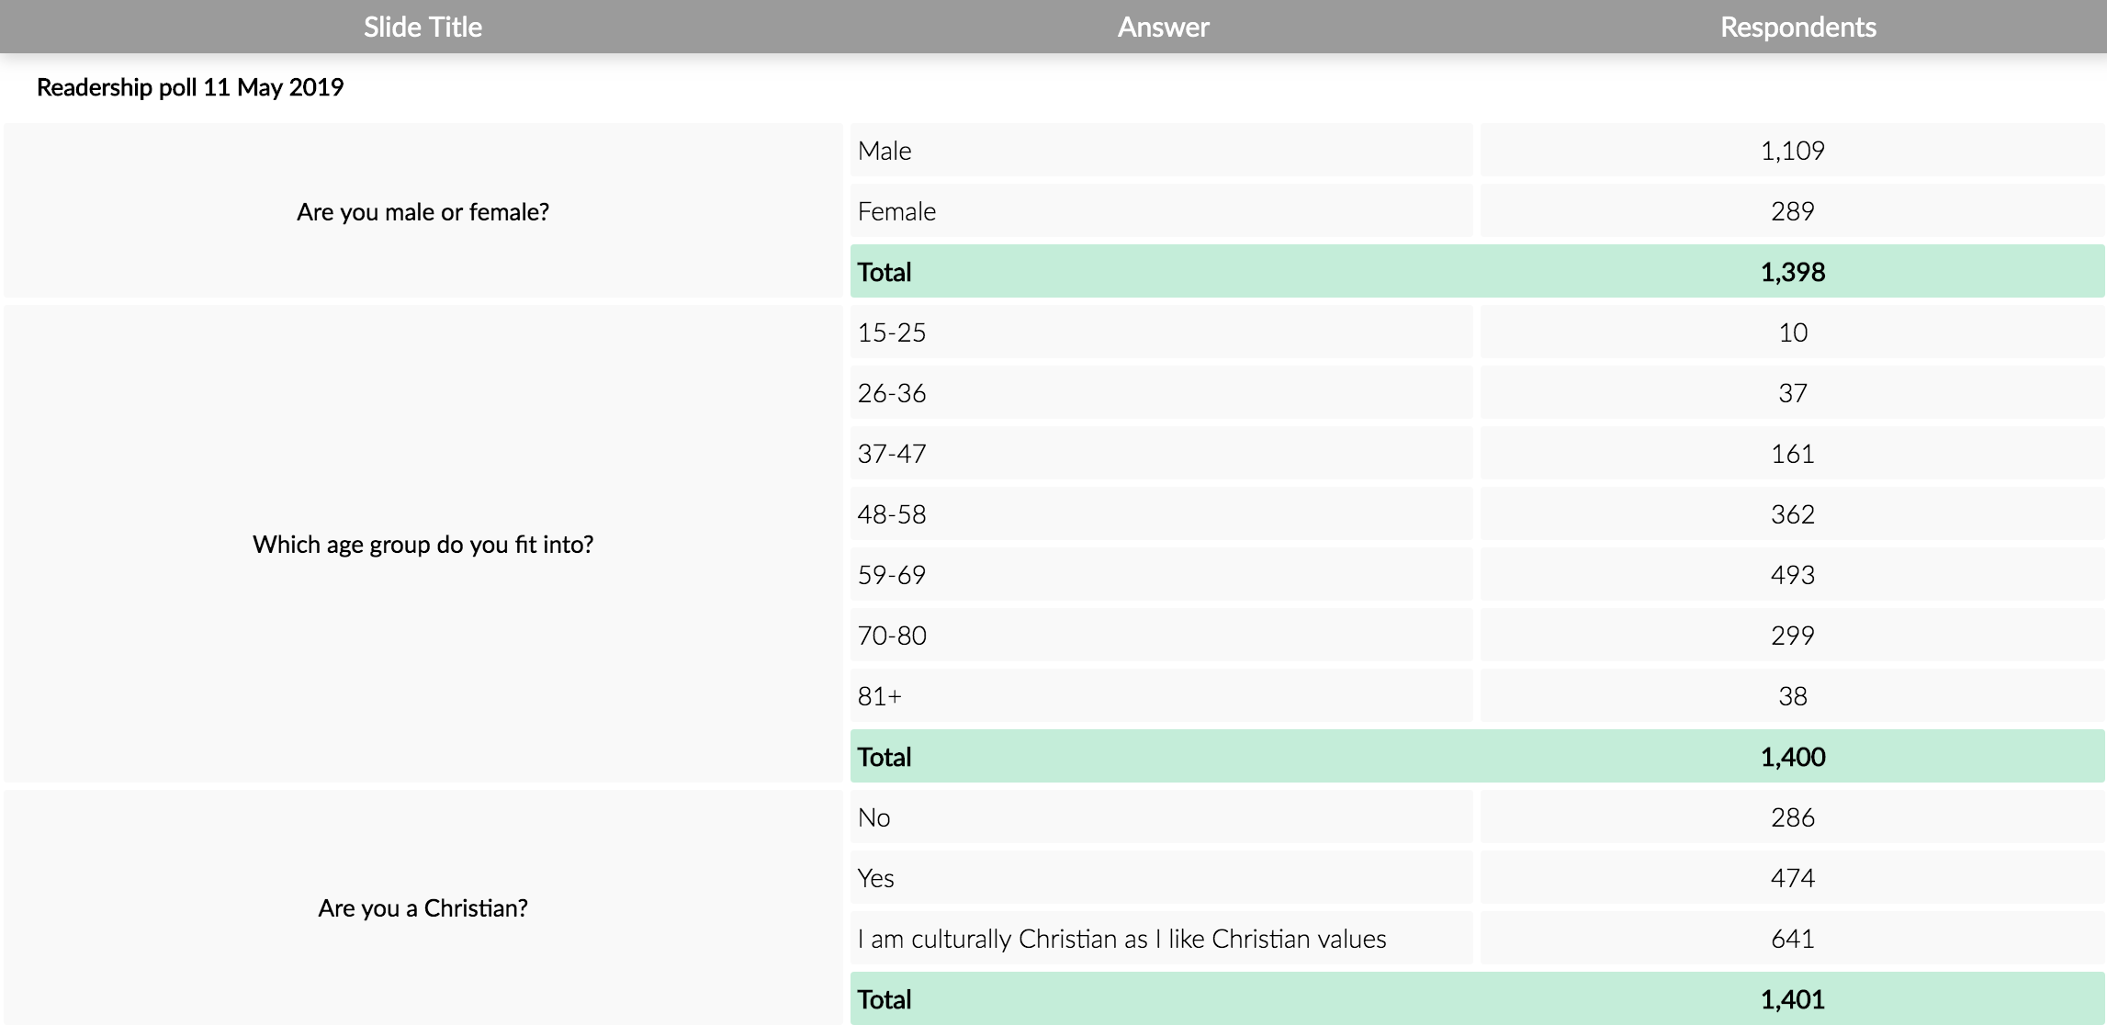Click respondents value 641
2107x1025 pixels.
(x=1792, y=939)
